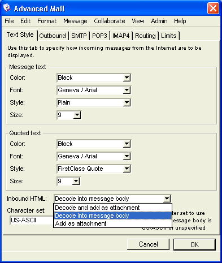Choose Decode and add as attachment option

pyautogui.click(x=113, y=208)
